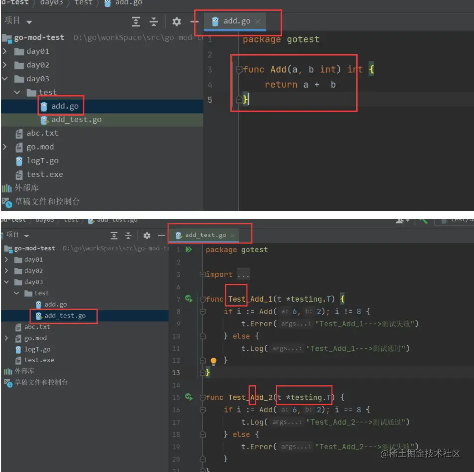Click Collapse All icon in bottom screenshot's project toolbar
Image resolution: width=474 pixels, height=472 pixels.
pos(128,236)
